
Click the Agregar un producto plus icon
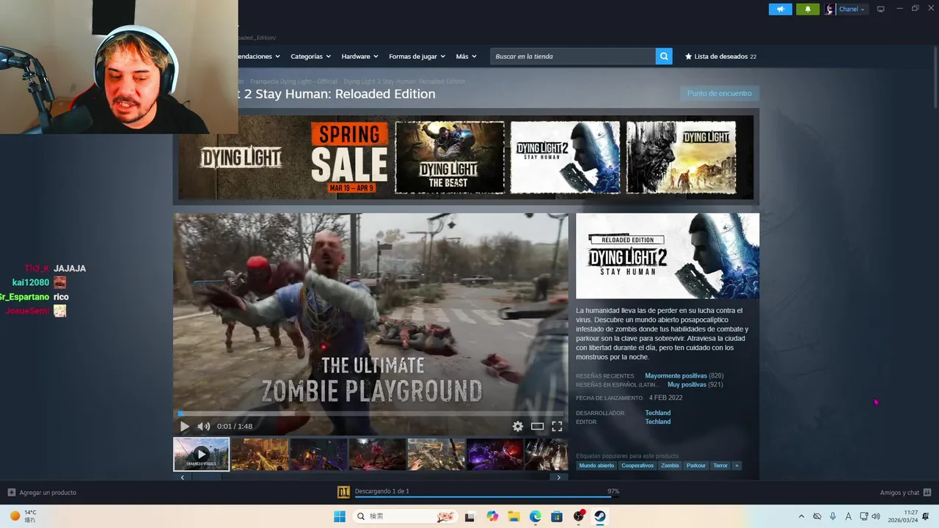[11, 492]
